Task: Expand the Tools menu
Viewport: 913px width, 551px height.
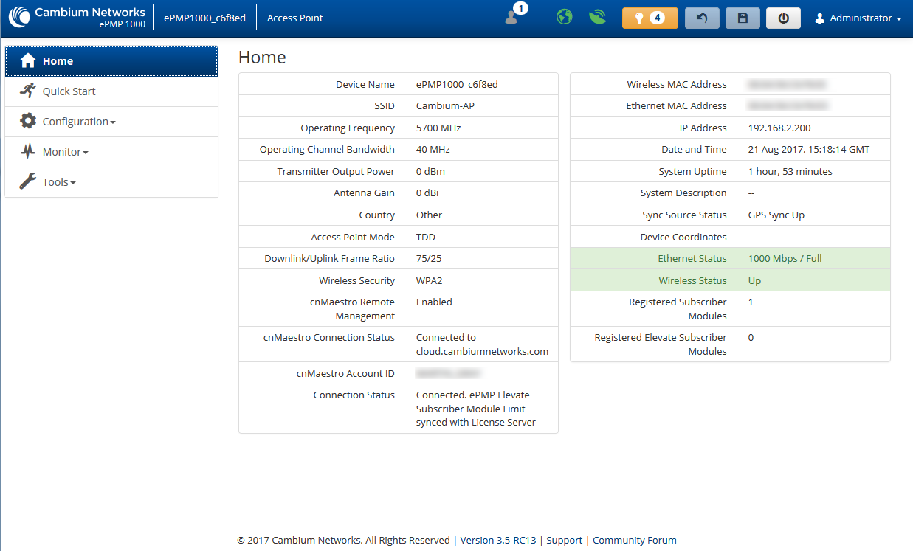Action: point(59,182)
